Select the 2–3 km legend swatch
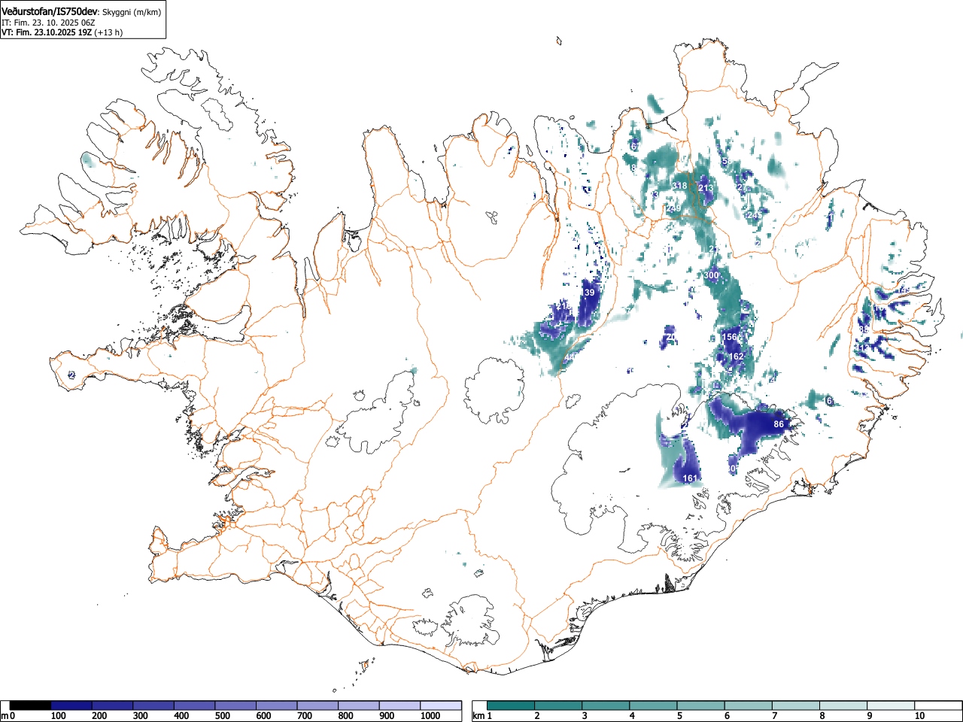963x722 pixels. click(559, 705)
